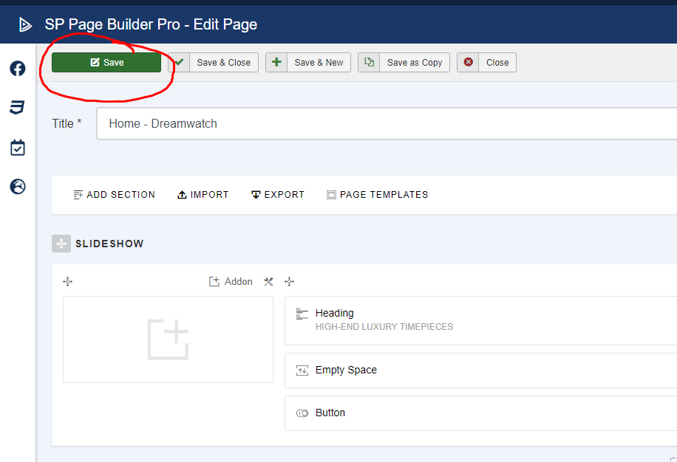Image resolution: width=677 pixels, height=462 pixels.
Task: Click the copy icon beside Save as Copy
Action: tap(369, 63)
